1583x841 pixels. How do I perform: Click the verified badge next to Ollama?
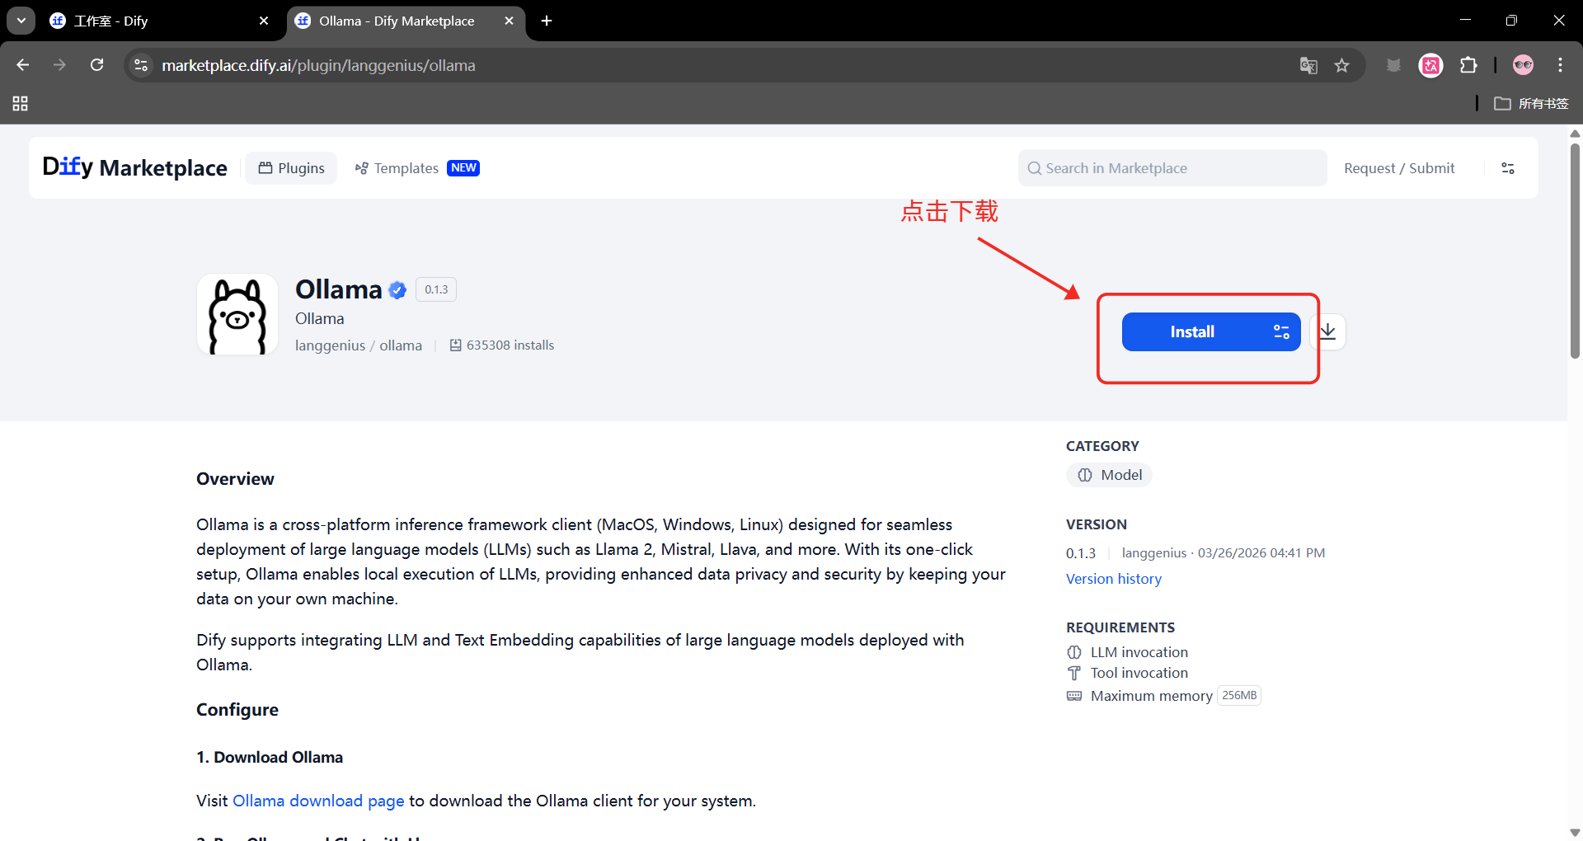point(397,290)
